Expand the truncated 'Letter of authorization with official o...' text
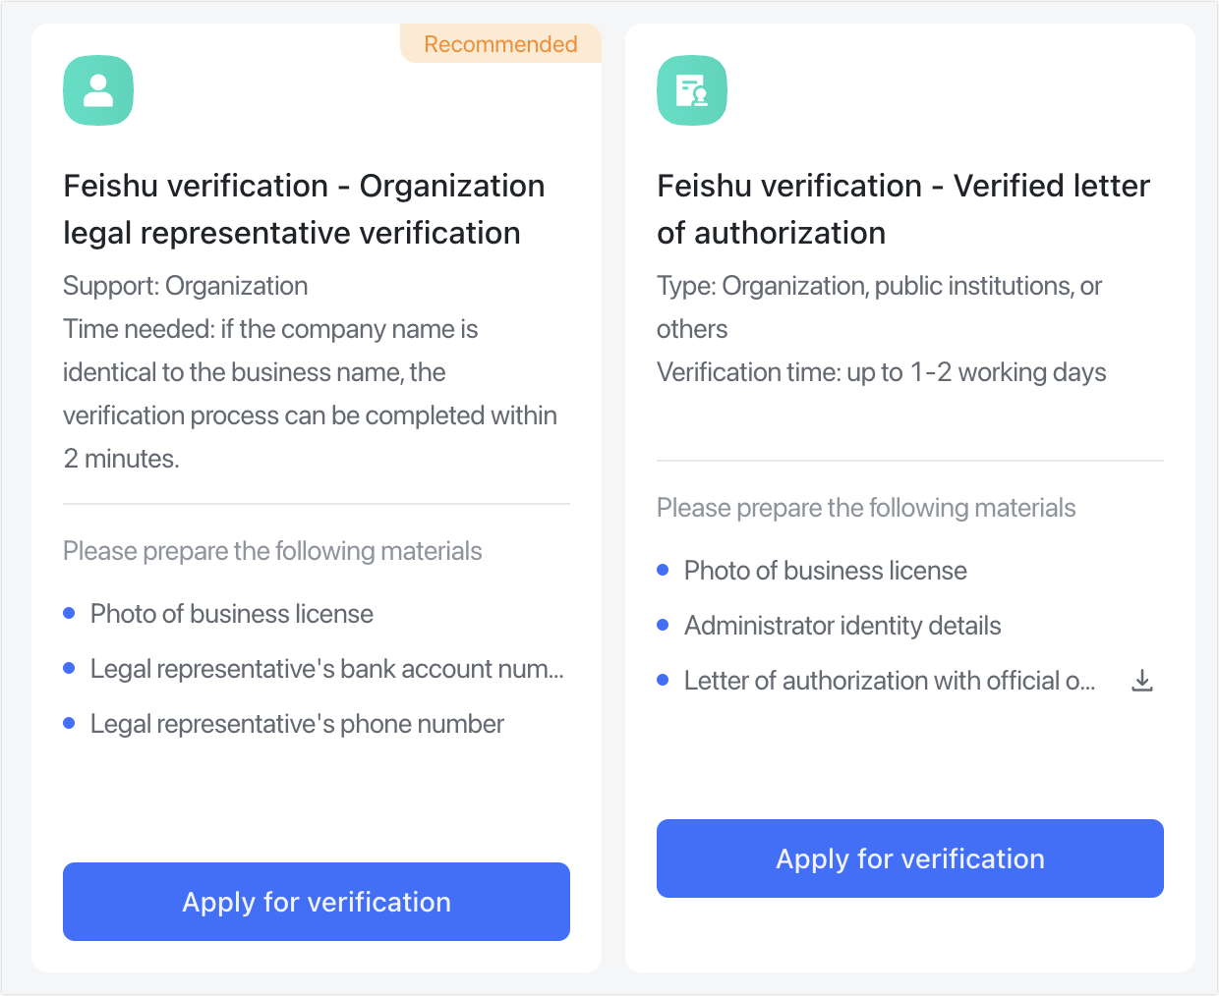 pyautogui.click(x=889, y=680)
